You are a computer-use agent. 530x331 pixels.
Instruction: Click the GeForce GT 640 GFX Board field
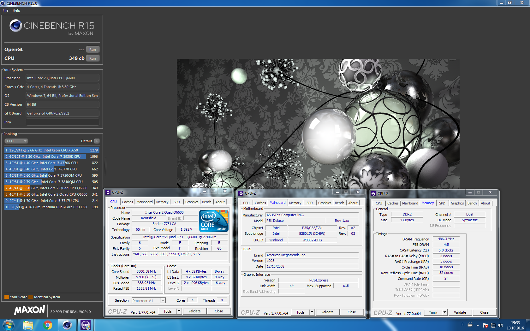pyautogui.click(x=63, y=113)
